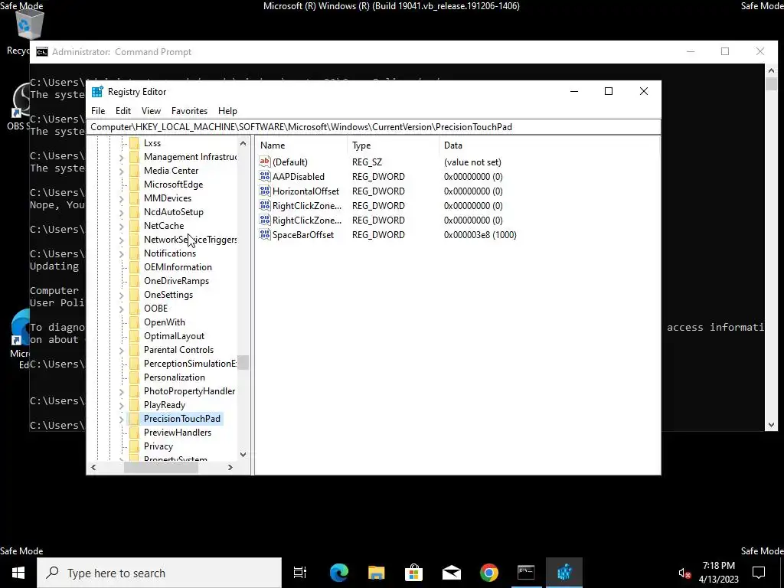Select the OpenWith folder icon
The image size is (784, 588).
(134, 322)
